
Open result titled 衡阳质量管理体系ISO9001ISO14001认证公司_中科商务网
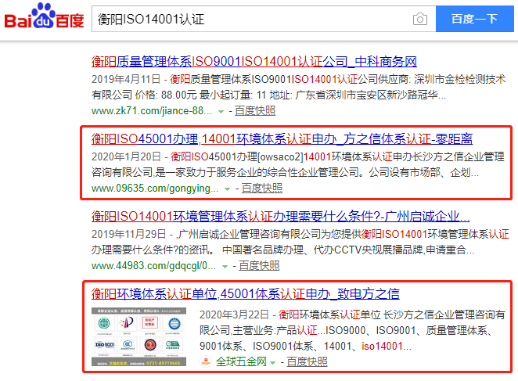pyautogui.click(x=254, y=62)
